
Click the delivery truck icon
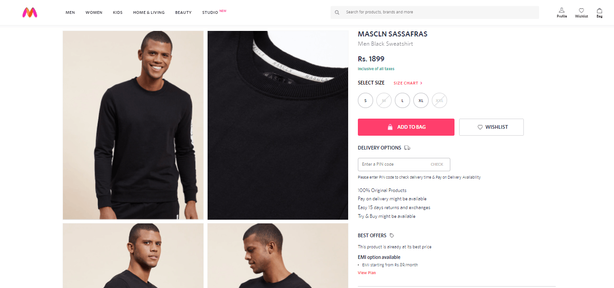tap(407, 148)
